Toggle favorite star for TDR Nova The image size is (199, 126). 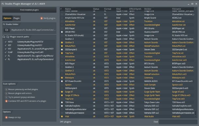(x=62, y=102)
